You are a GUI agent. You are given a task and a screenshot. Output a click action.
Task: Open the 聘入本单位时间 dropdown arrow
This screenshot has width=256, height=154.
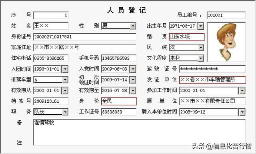pyautogui.click(x=242, y=112)
